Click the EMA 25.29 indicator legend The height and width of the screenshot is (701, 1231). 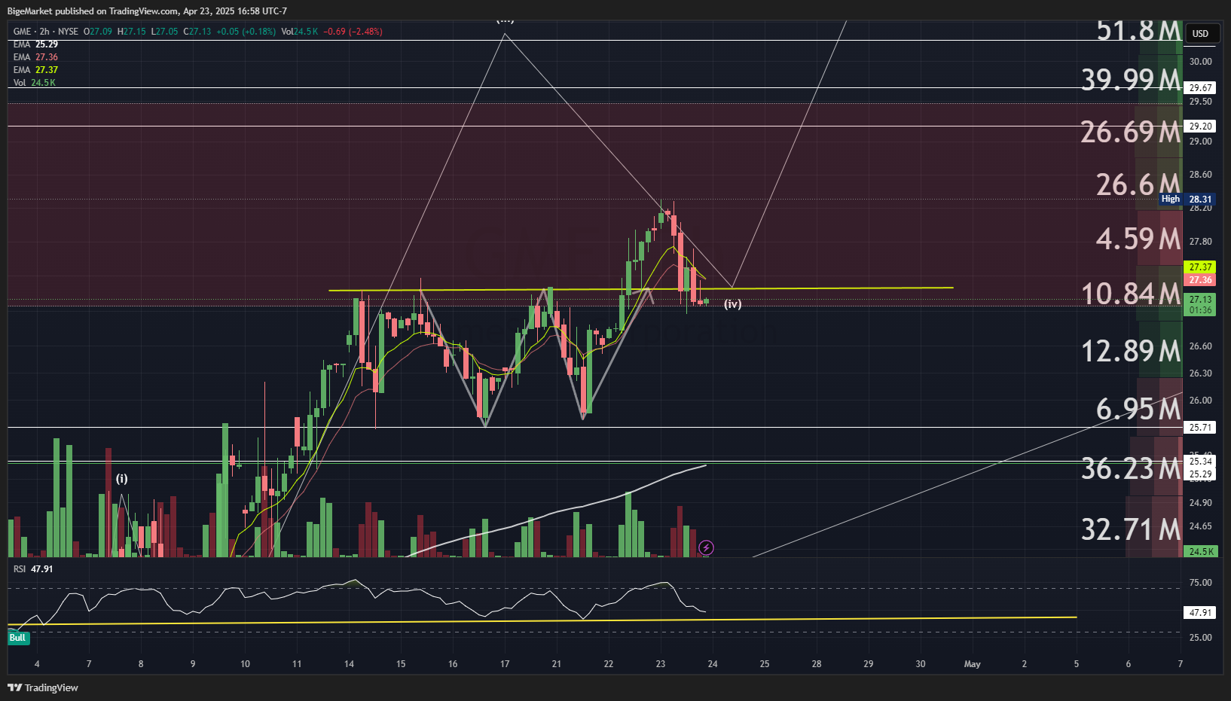tap(35, 44)
